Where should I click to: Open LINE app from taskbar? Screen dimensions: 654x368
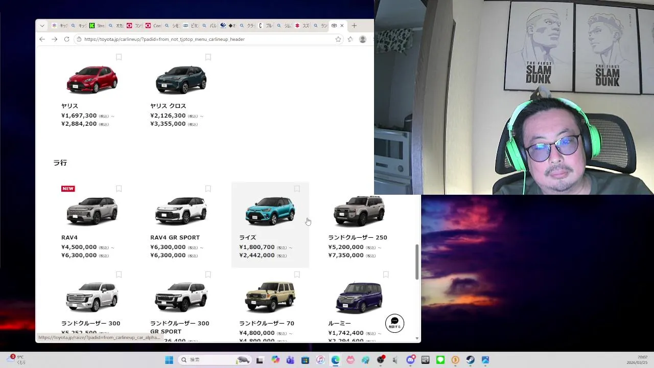pos(440,360)
